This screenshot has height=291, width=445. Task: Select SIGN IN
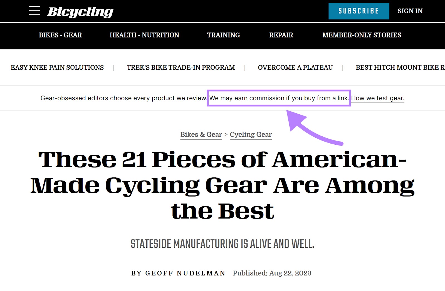(410, 11)
